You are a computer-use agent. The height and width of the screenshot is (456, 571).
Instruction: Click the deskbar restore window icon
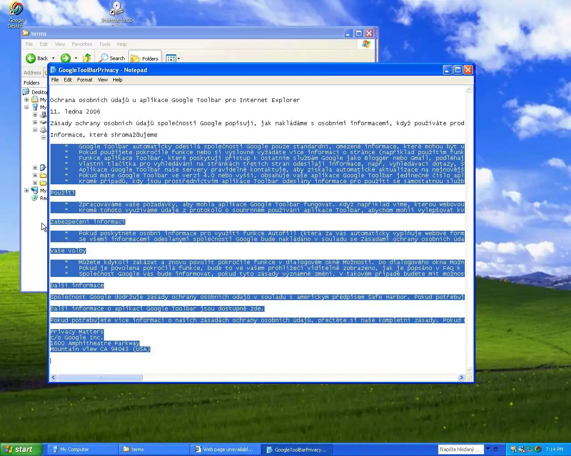[x=495, y=449]
